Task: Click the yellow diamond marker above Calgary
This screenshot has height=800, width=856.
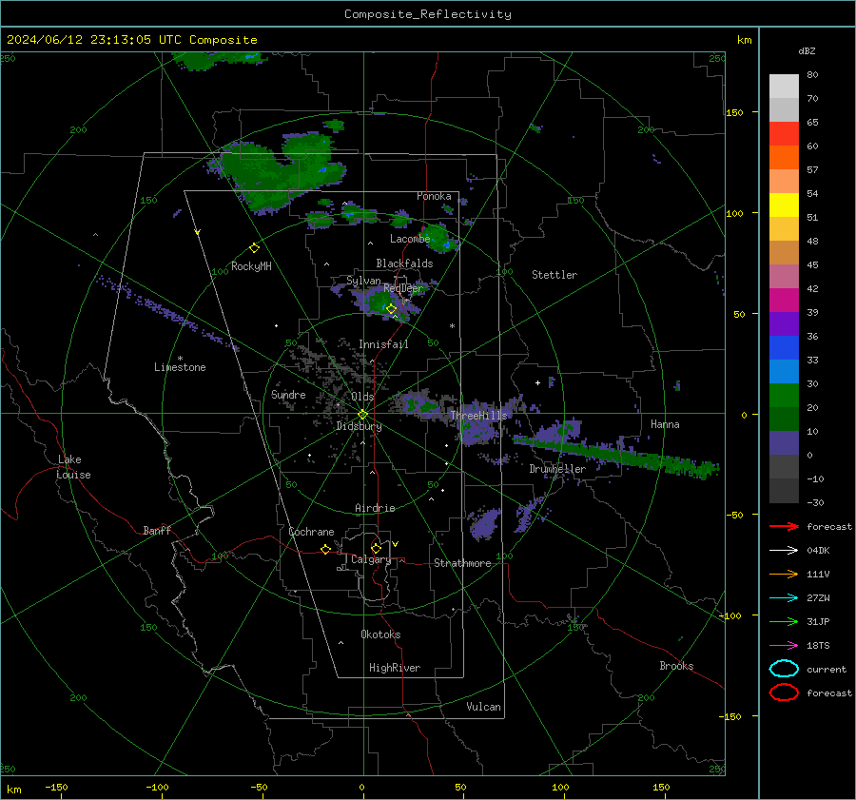Action: 376,548
